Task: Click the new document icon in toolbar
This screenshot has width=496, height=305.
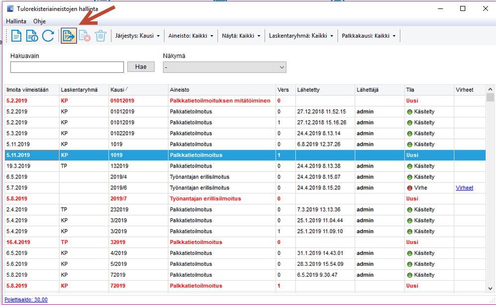Action: 16,36
